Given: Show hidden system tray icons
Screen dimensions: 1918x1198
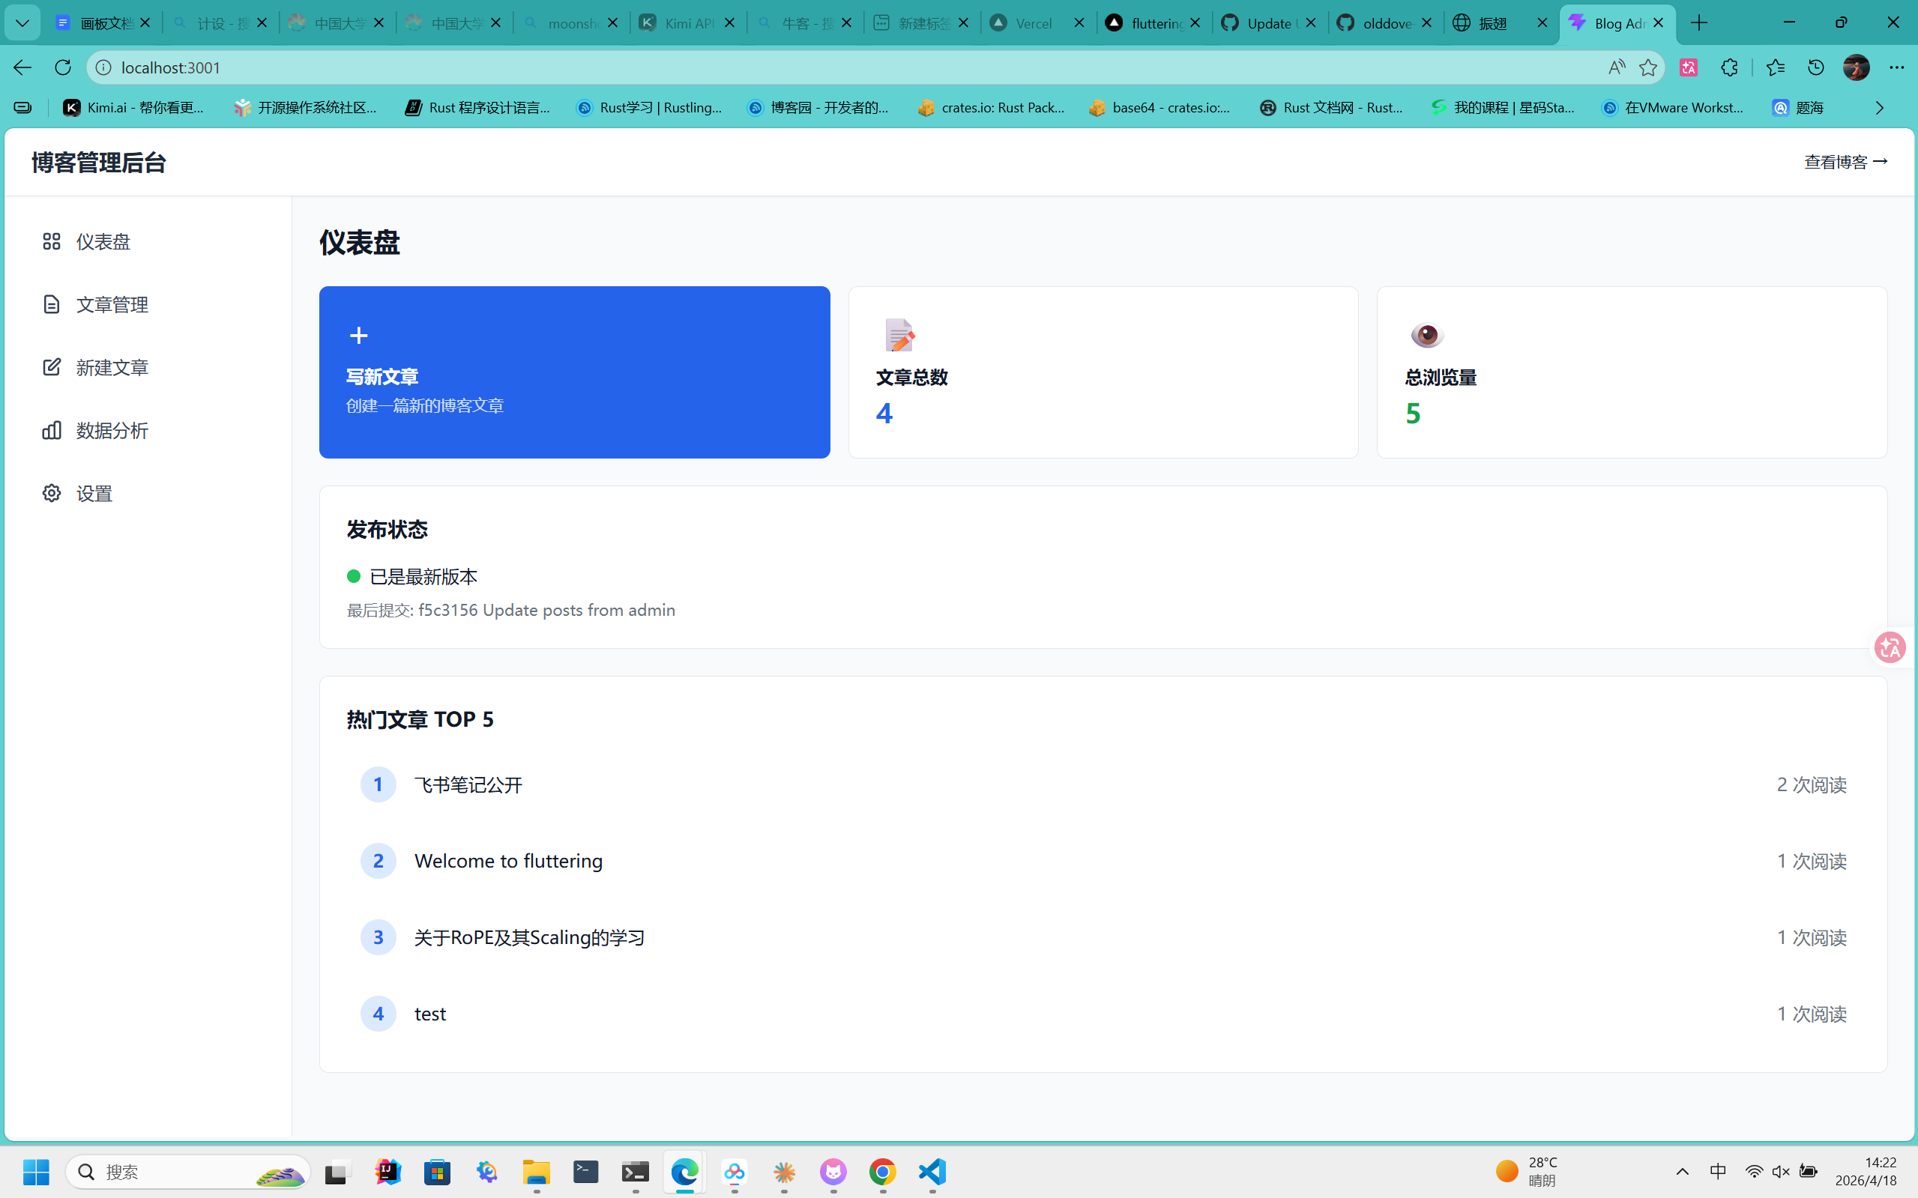Looking at the screenshot, I should click(1682, 1171).
